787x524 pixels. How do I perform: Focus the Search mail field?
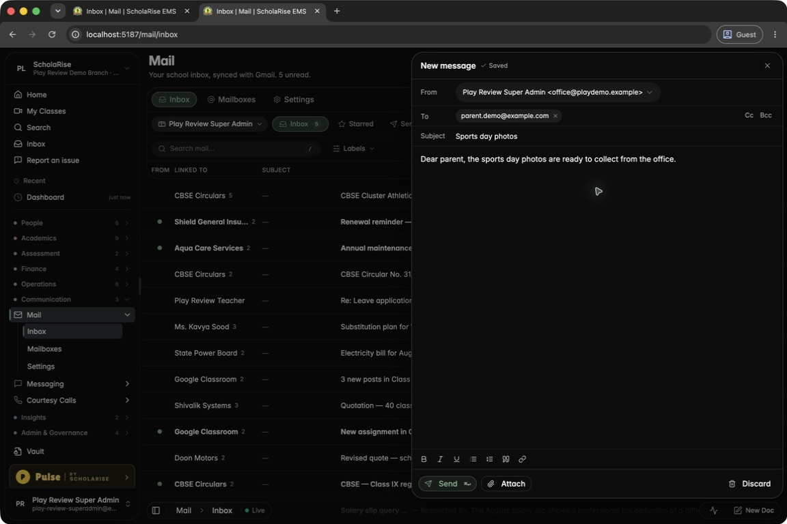[x=236, y=149]
